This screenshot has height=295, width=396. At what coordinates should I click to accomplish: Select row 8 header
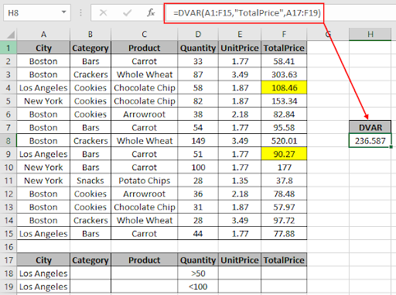point(9,141)
